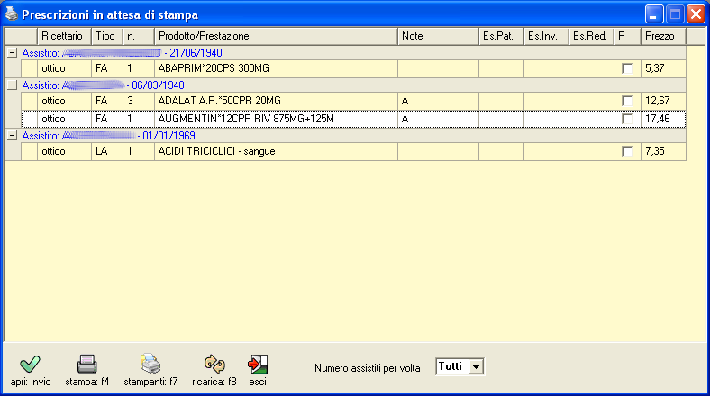
Task: Select the ACIDI TRICICLICI - sangue row
Action: pos(275,152)
